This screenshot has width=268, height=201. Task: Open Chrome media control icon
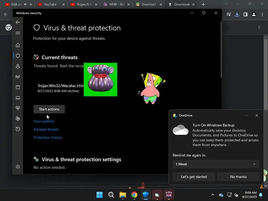pos(228,14)
